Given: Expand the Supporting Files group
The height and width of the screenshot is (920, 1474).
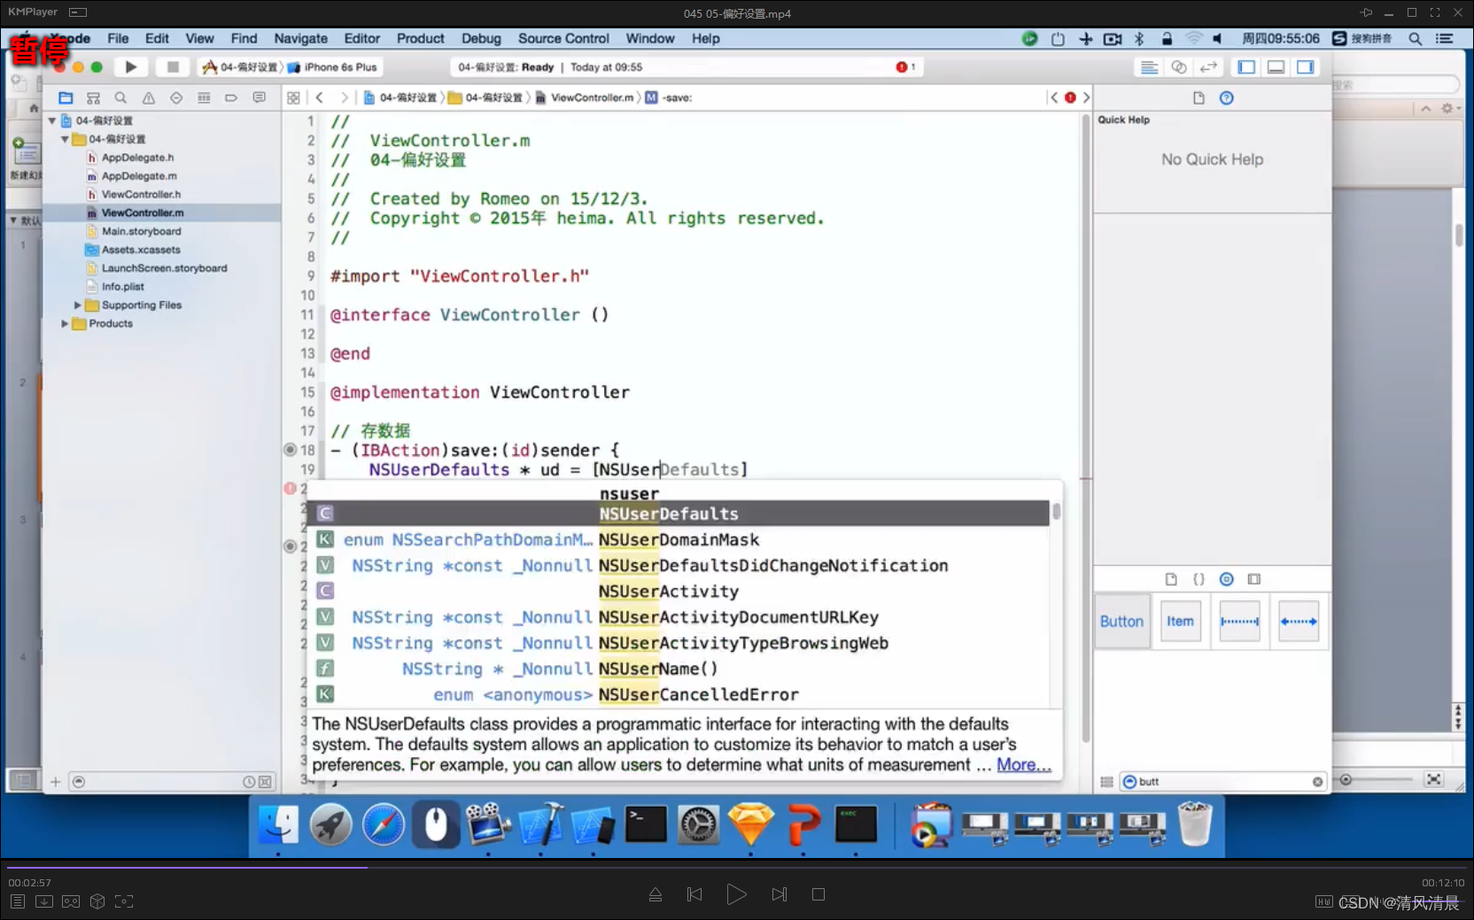Looking at the screenshot, I should coord(78,305).
